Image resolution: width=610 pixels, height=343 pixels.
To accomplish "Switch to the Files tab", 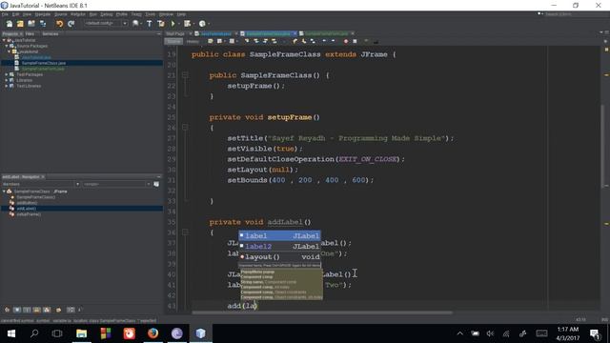I will [30, 34].
